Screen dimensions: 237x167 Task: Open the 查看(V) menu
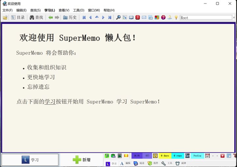click(x=64, y=10)
